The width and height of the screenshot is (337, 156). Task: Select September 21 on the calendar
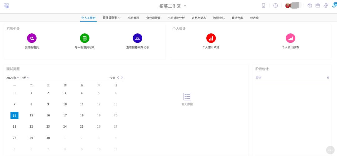(14, 127)
